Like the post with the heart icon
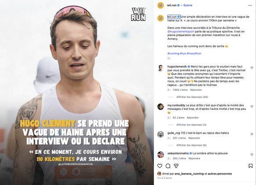 pos(160,166)
